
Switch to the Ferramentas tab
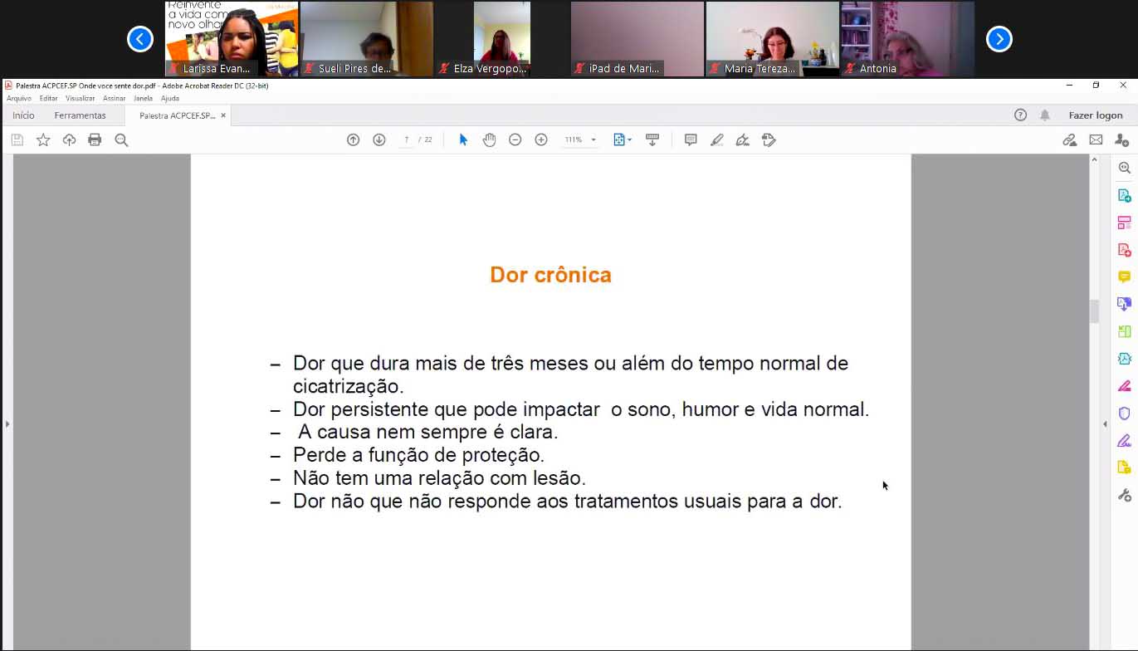click(x=80, y=115)
